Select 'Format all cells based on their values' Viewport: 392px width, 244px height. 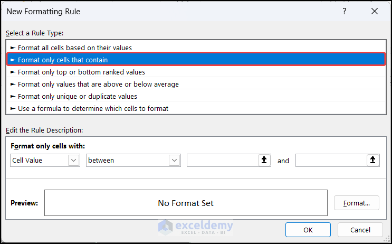(74, 48)
